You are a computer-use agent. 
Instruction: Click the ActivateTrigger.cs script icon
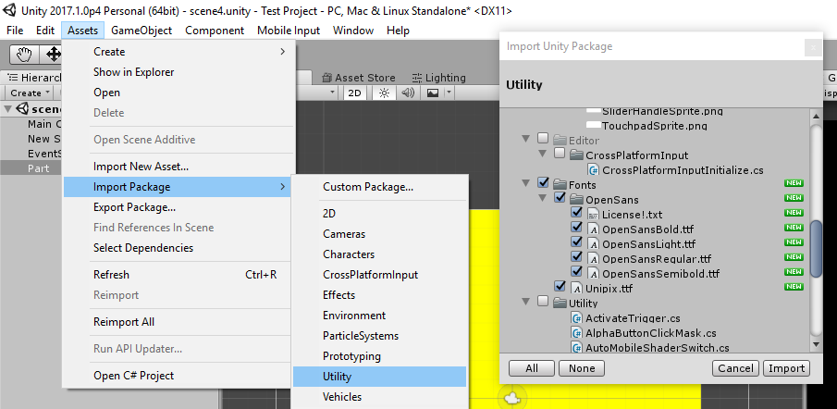point(576,318)
